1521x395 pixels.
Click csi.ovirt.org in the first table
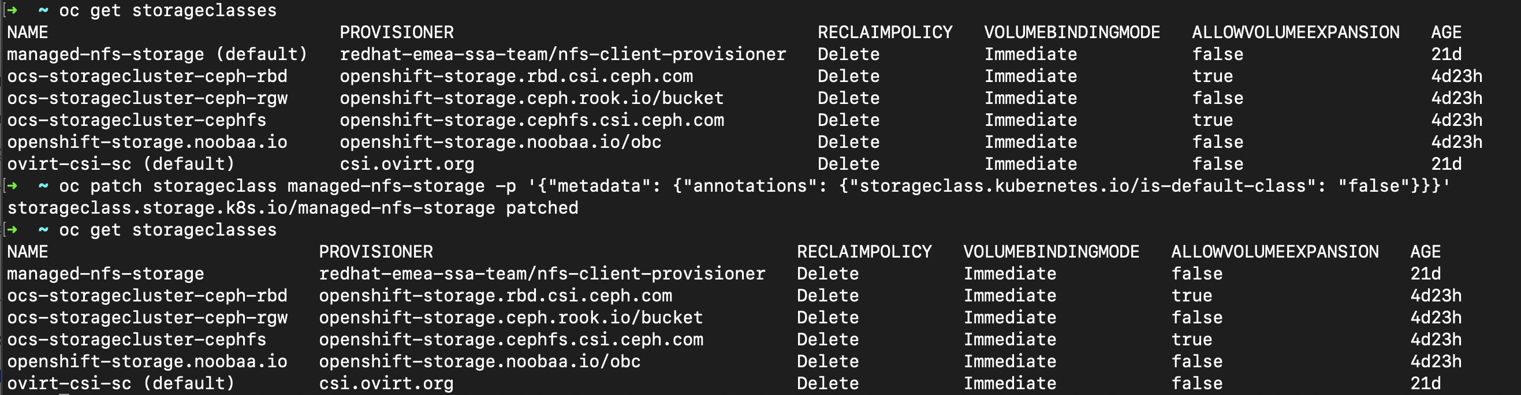click(407, 164)
